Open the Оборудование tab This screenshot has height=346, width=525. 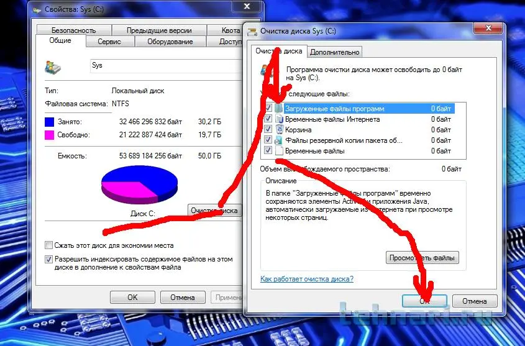(x=170, y=42)
